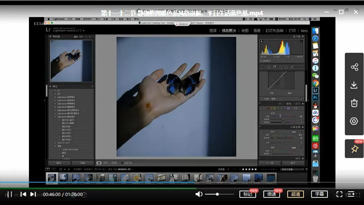Open the 超清 video quality selector
364x205 pixels.
click(295, 194)
